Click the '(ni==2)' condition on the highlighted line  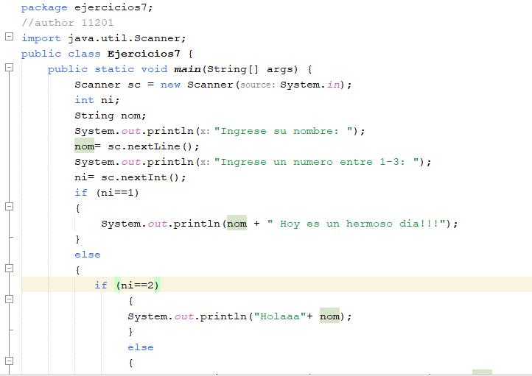[x=137, y=285]
